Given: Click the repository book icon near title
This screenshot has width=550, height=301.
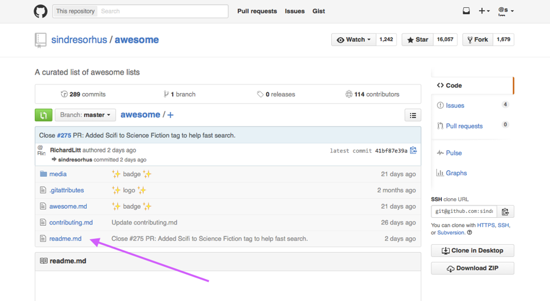Looking at the screenshot, I should [40, 40].
